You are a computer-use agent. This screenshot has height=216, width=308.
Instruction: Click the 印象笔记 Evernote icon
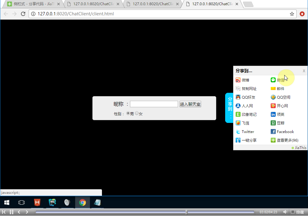(238, 114)
